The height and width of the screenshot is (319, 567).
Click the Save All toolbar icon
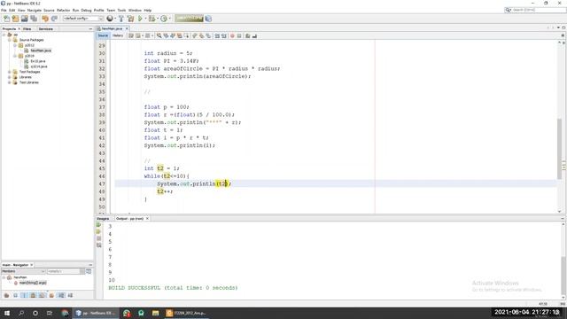coord(34,19)
